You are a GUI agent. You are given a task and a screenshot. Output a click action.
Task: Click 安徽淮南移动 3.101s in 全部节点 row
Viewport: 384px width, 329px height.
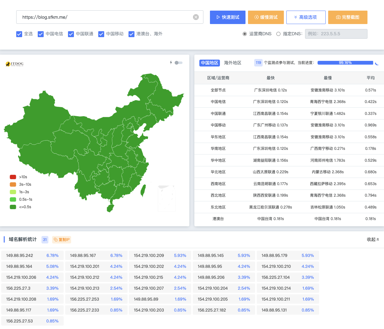pos(328,90)
